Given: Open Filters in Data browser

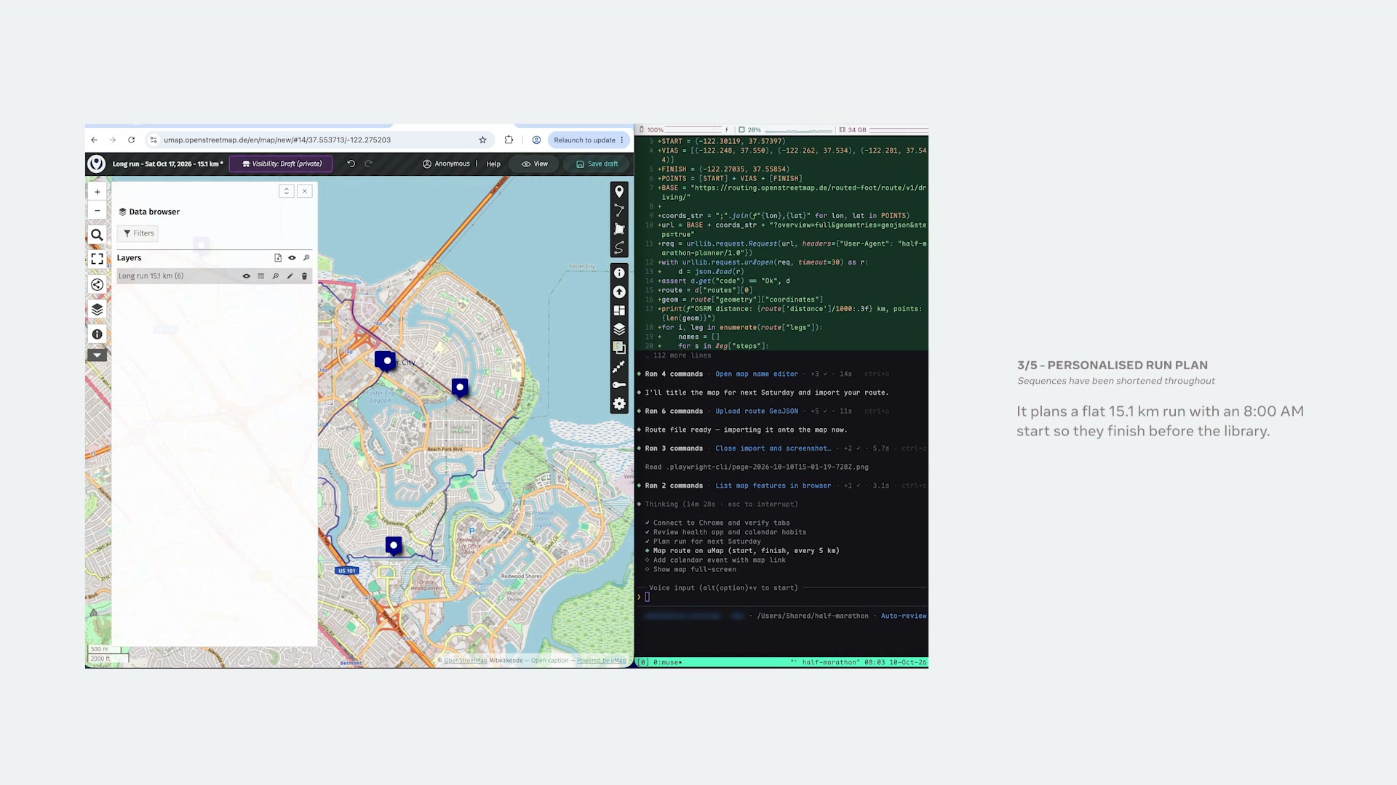Looking at the screenshot, I should 138,233.
